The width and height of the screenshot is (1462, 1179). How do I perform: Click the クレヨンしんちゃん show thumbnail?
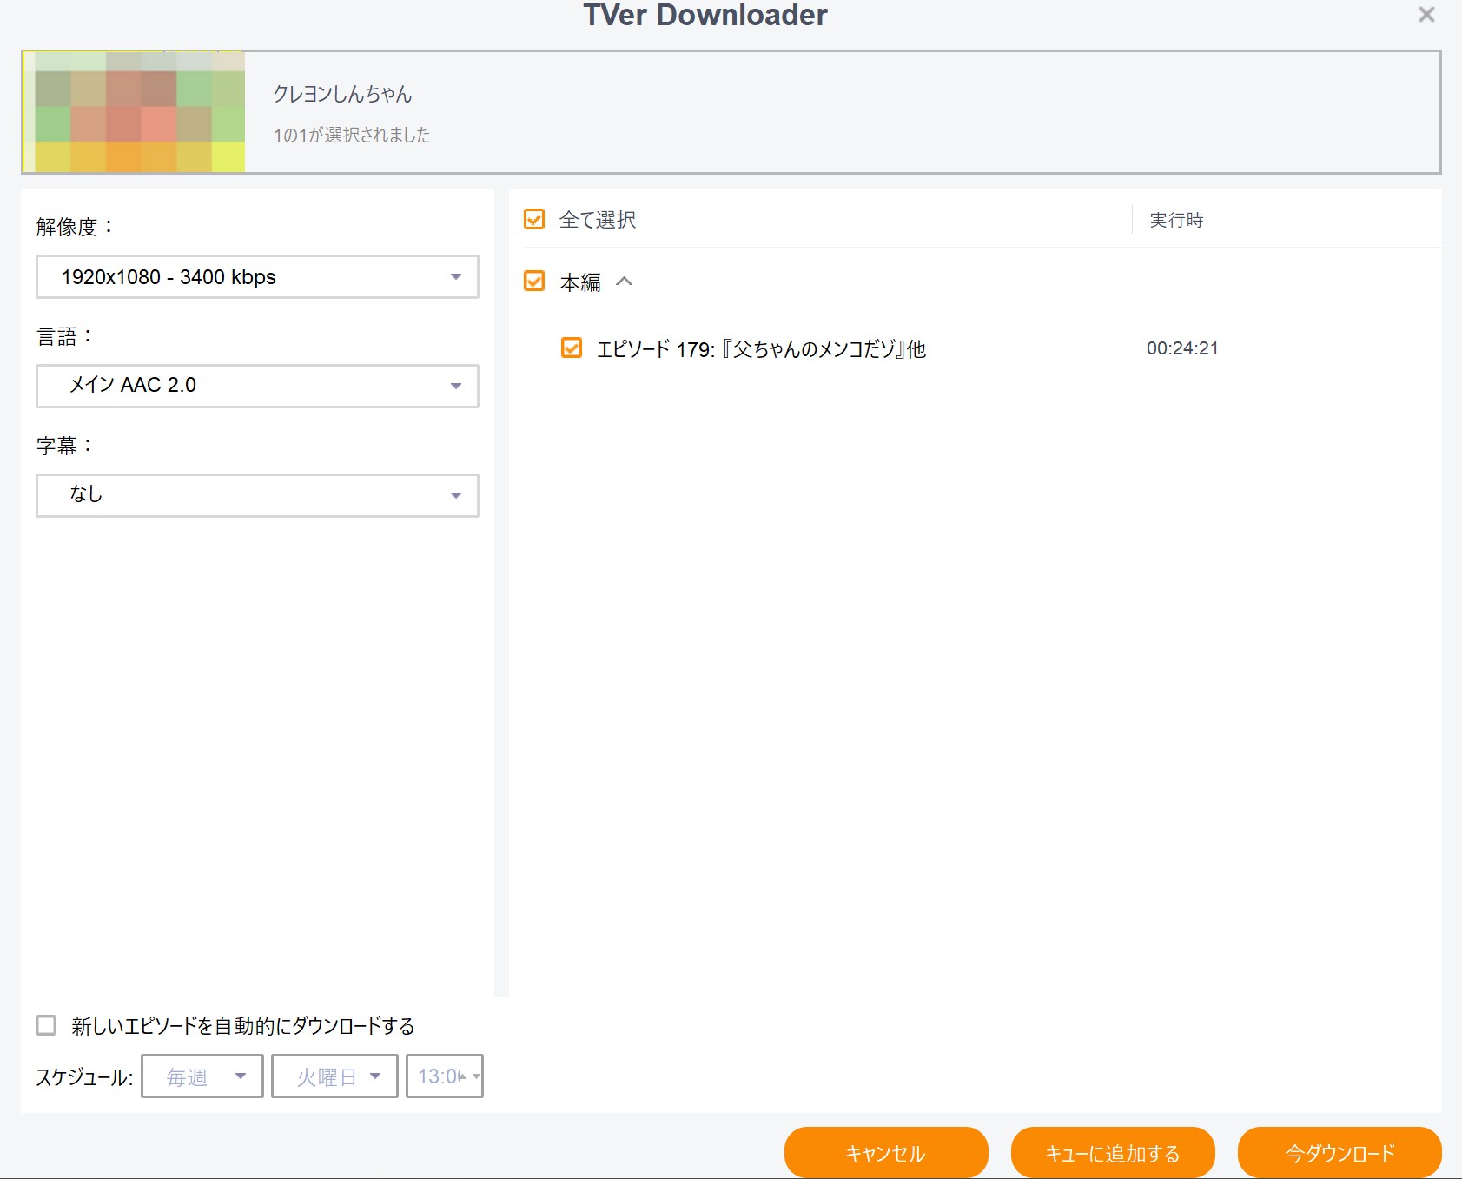pyautogui.click(x=134, y=112)
